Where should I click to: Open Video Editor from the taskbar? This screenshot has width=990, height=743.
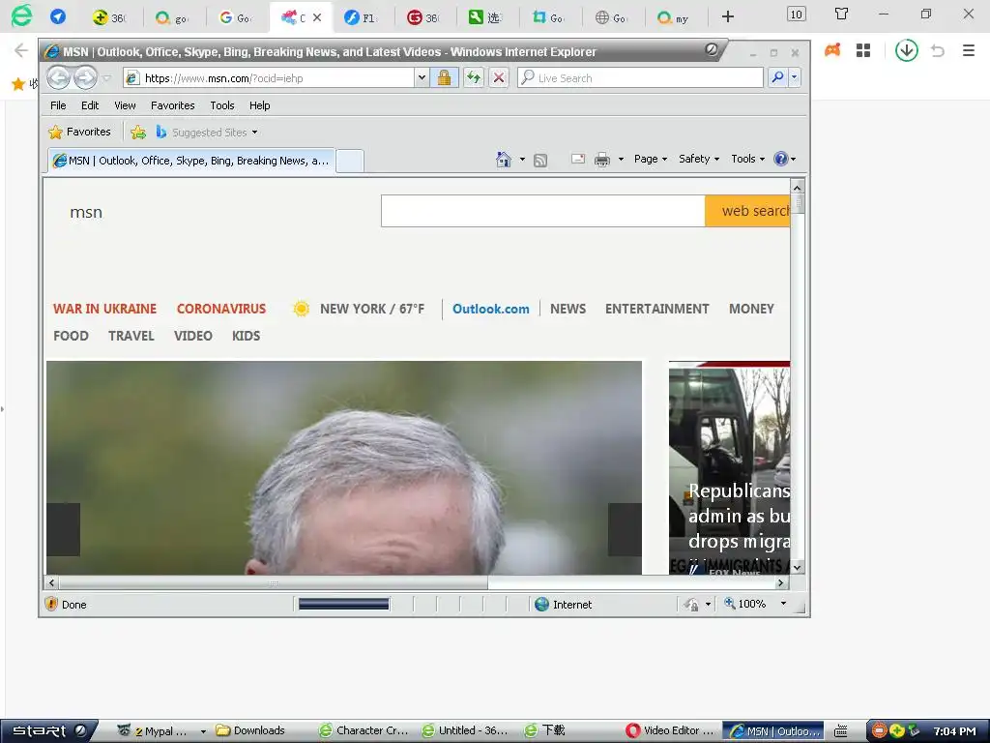[670, 731]
